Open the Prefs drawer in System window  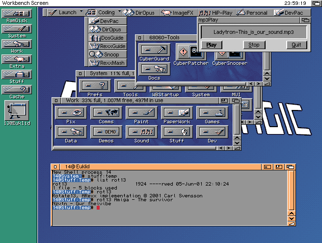[95, 85]
